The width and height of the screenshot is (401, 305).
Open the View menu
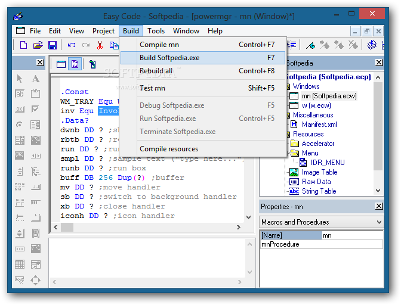coord(76,31)
